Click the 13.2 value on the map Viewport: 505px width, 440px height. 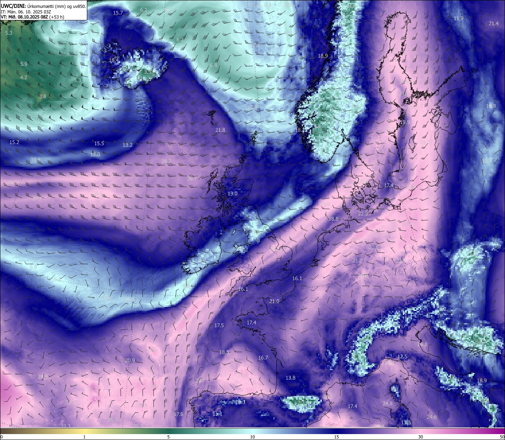point(127,145)
